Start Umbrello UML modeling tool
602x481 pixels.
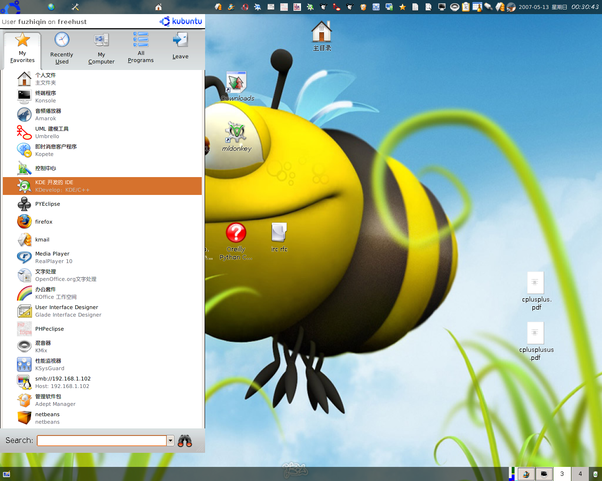(x=103, y=132)
